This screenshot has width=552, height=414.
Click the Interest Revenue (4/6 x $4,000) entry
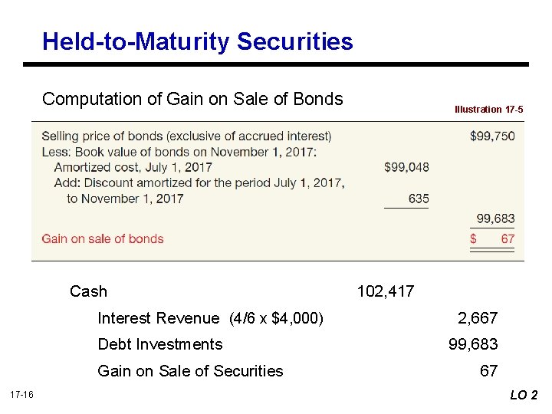pyautogui.click(x=210, y=318)
